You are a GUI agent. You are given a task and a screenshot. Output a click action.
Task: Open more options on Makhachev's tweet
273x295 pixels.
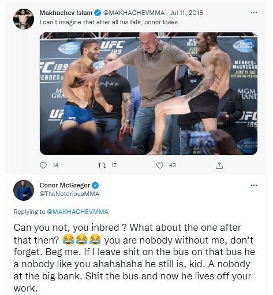point(254,13)
